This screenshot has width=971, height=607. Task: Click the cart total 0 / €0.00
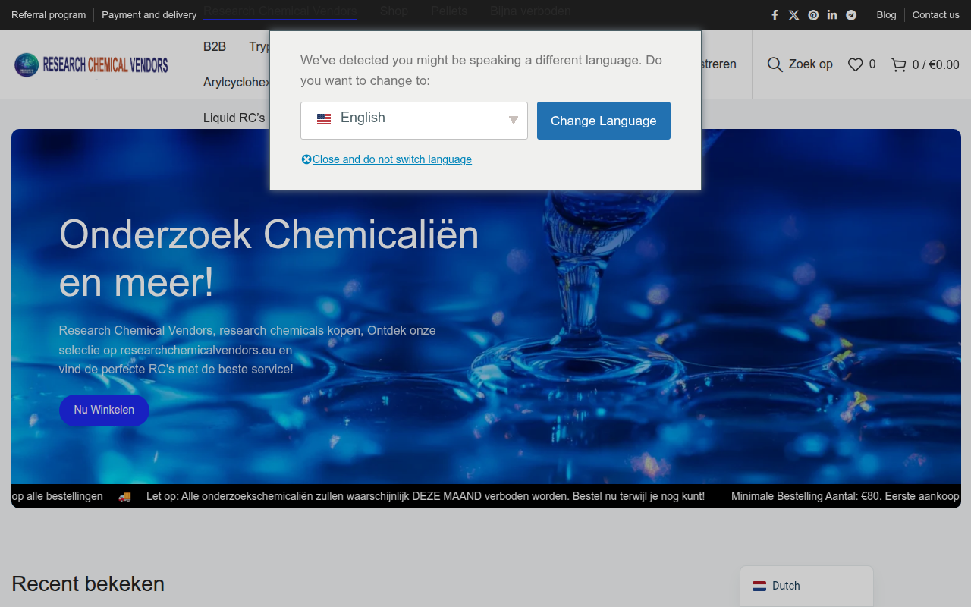pos(935,65)
